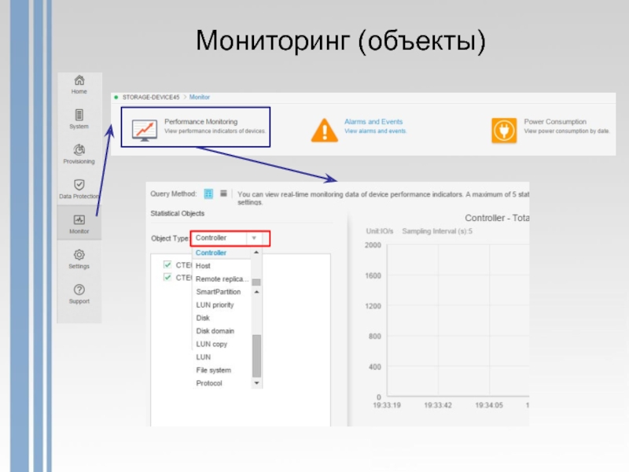This screenshot has width=629, height=472.
Task: Click the Power Consumption plug icon
Action: tap(504, 130)
